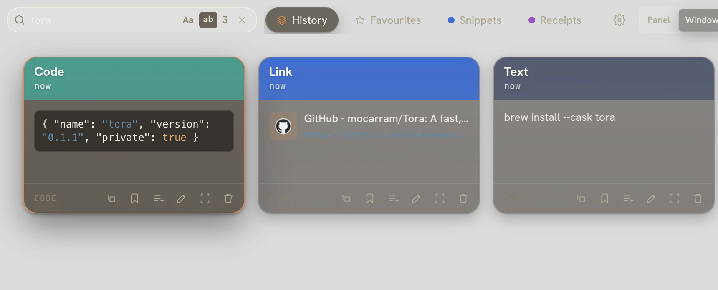Select the Text card header
Image resolution: width=718 pixels, height=290 pixels.
[604, 79]
